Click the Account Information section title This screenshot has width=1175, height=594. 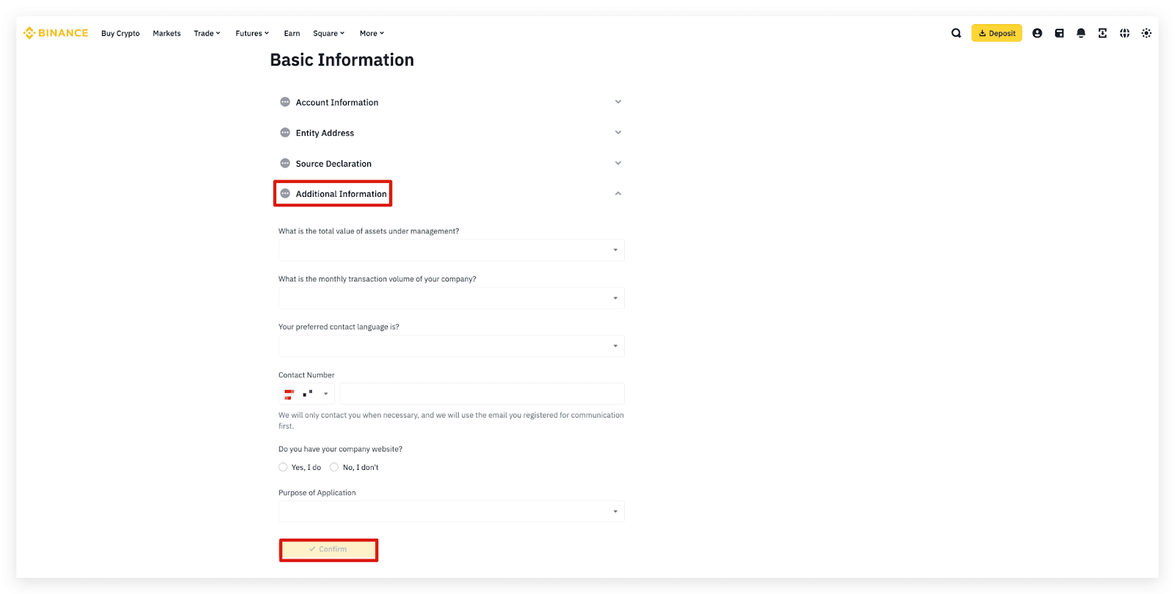pos(337,103)
